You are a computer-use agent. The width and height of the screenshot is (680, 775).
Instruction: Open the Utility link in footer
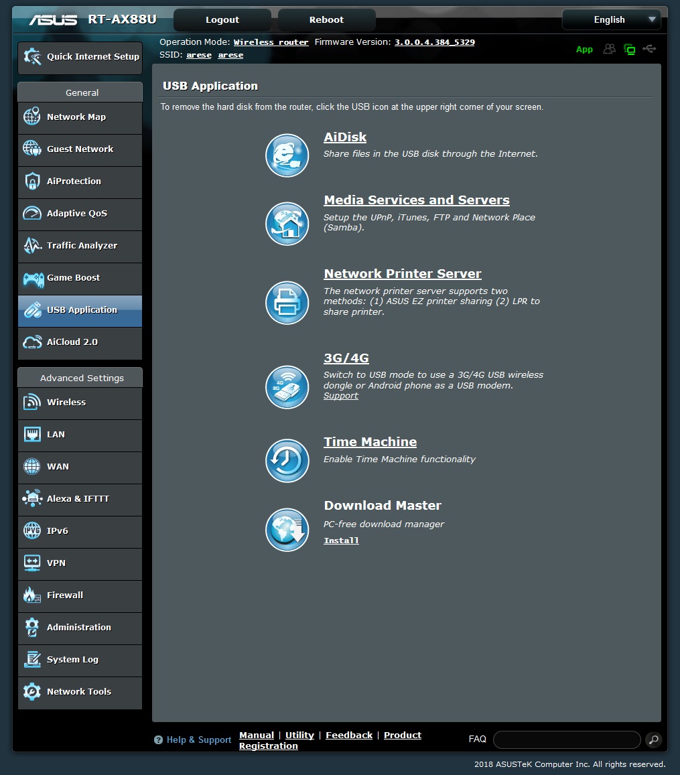tap(299, 735)
